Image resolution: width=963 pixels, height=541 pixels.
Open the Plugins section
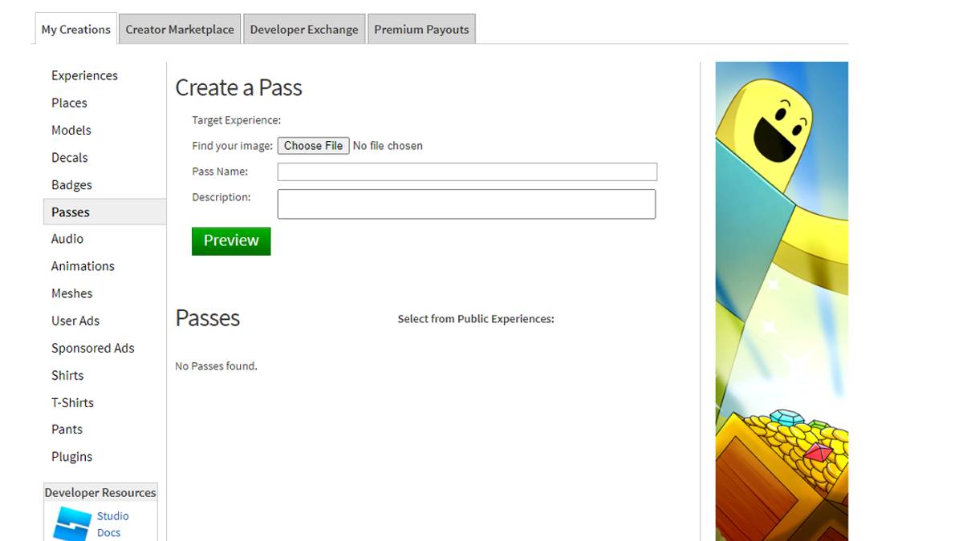(x=71, y=456)
